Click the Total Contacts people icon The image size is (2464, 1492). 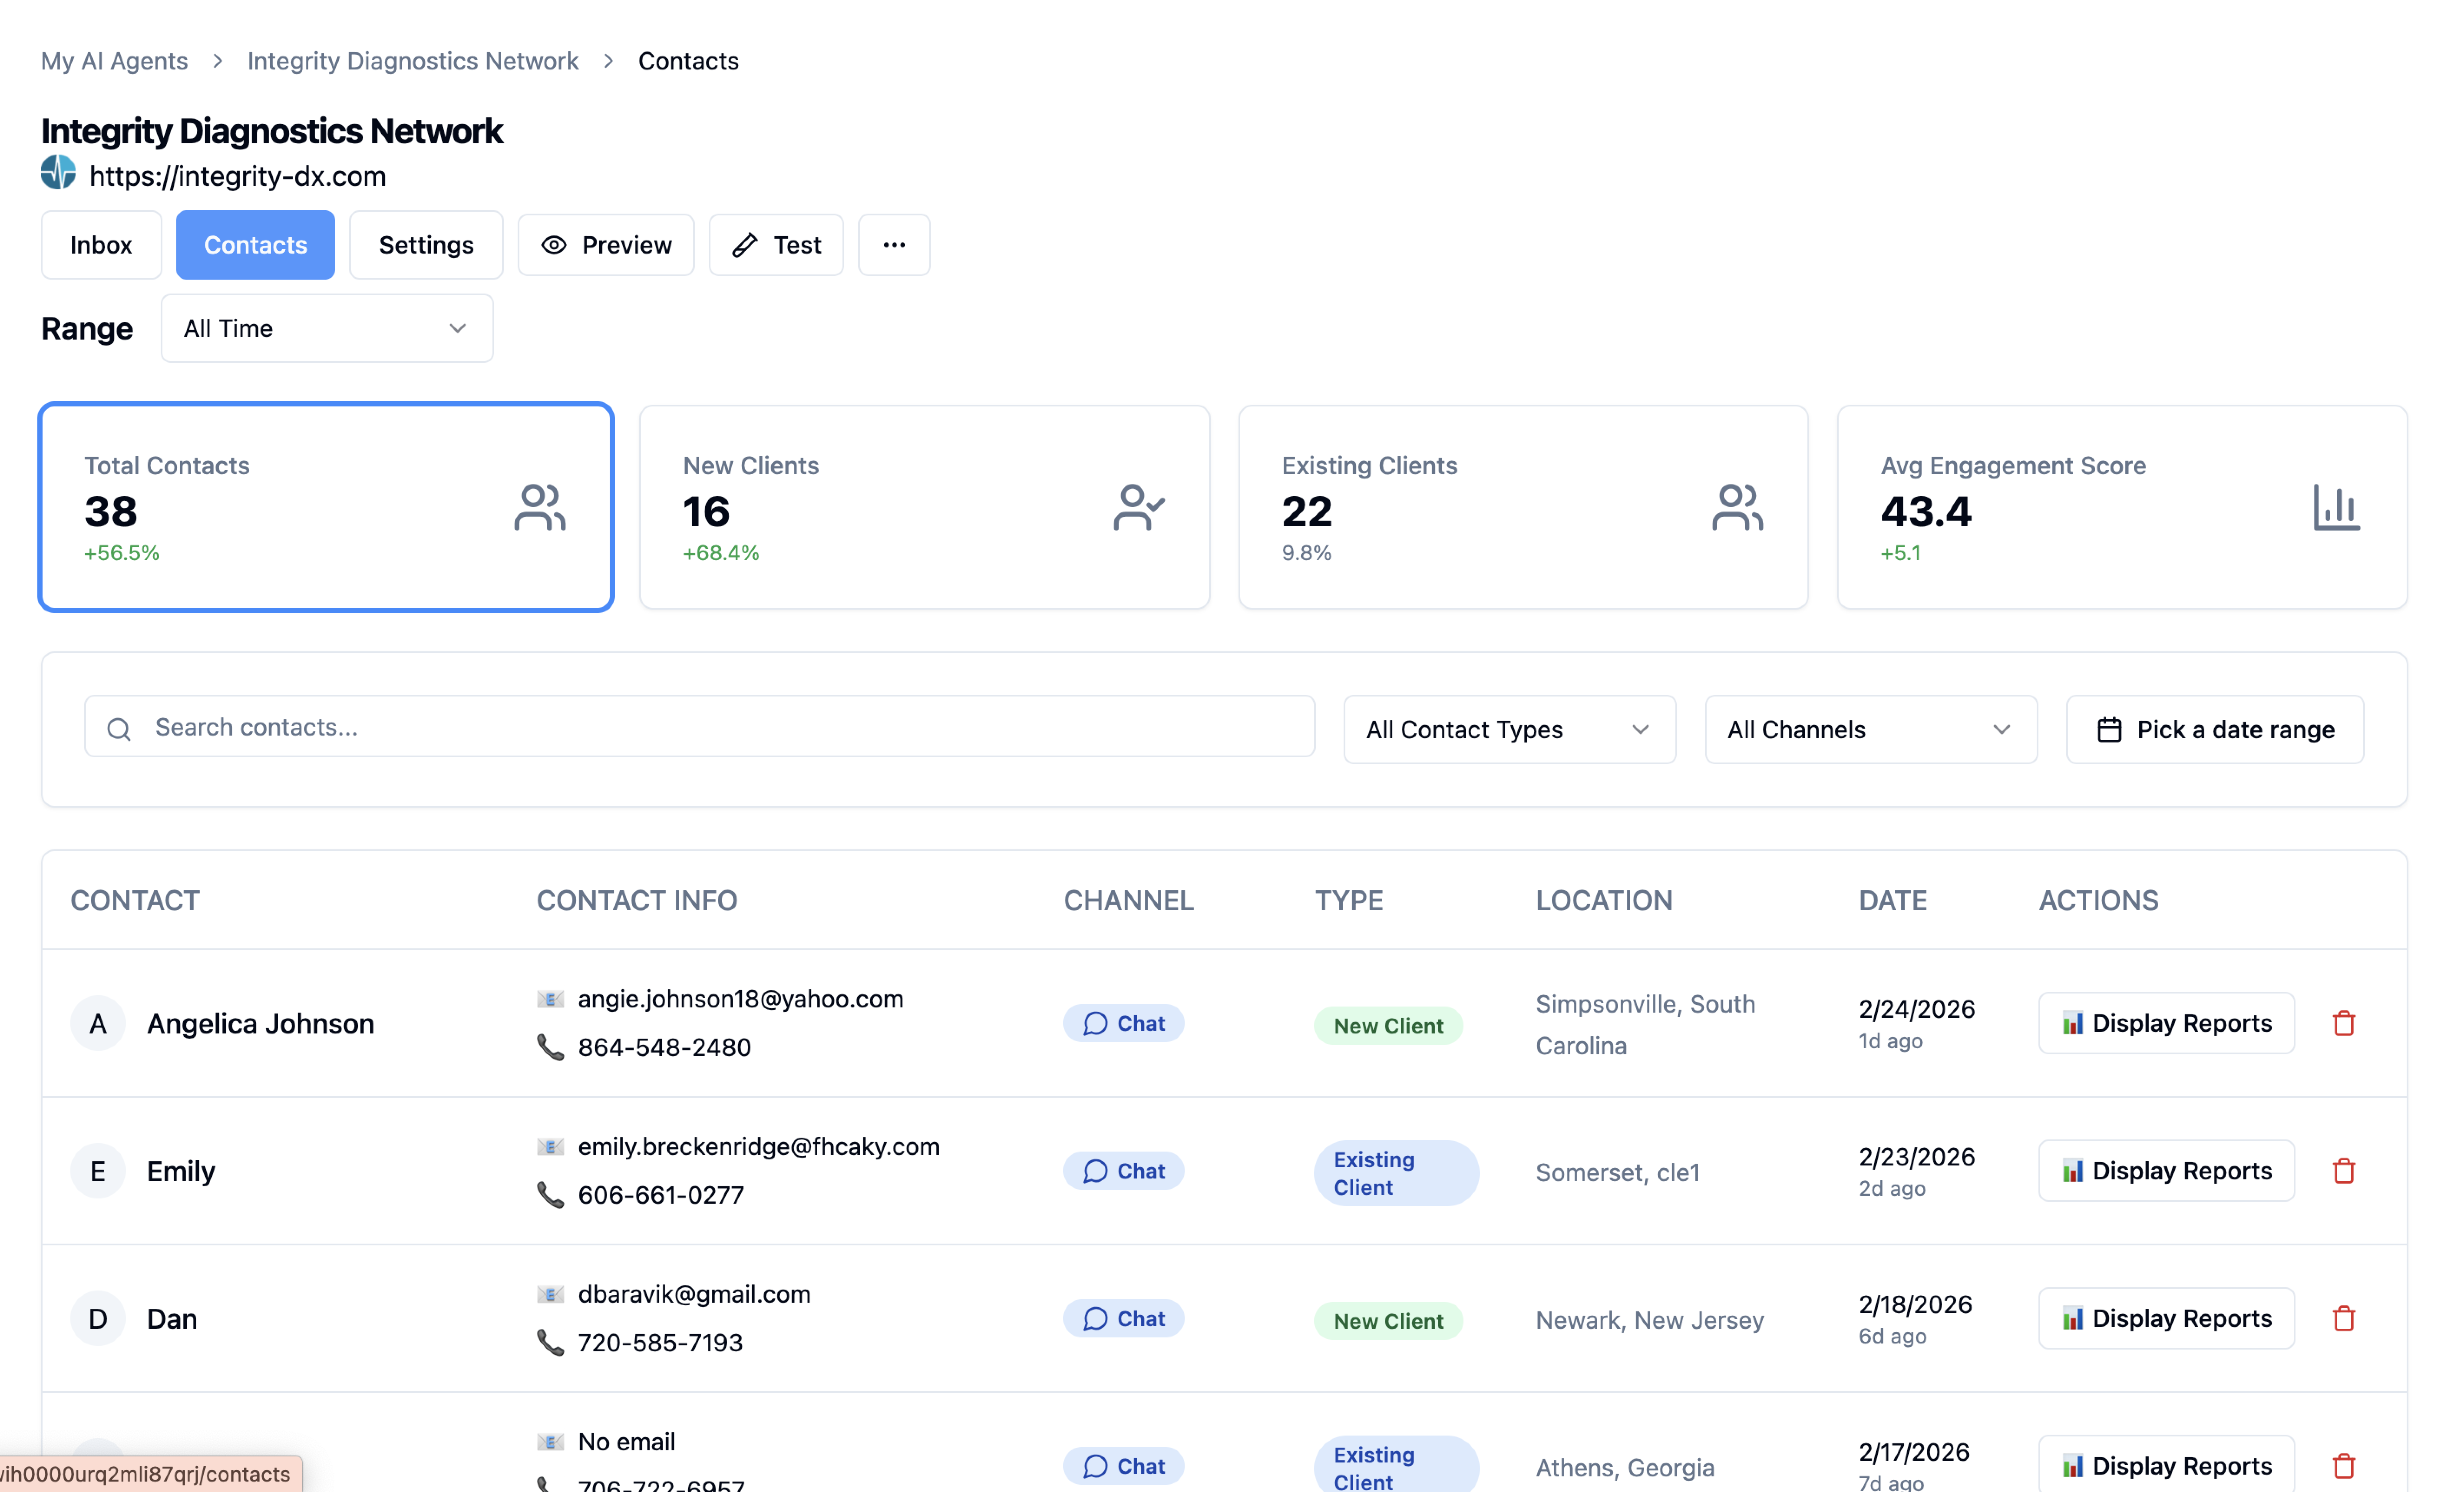coord(540,508)
